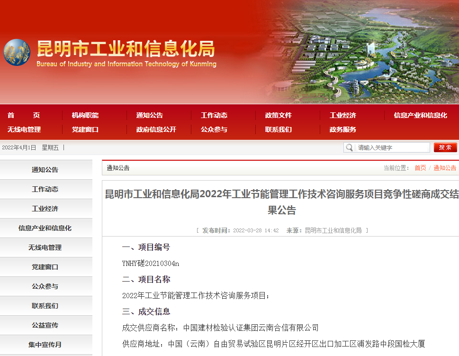Open 党建窗口 from the left sidebar
This screenshot has height=356, width=459.
click(46, 266)
